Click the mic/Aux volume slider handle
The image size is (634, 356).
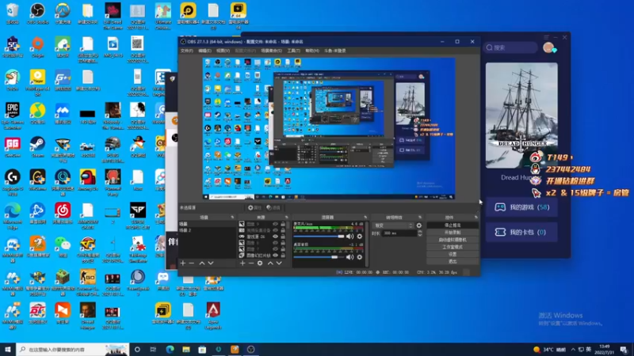(x=342, y=237)
